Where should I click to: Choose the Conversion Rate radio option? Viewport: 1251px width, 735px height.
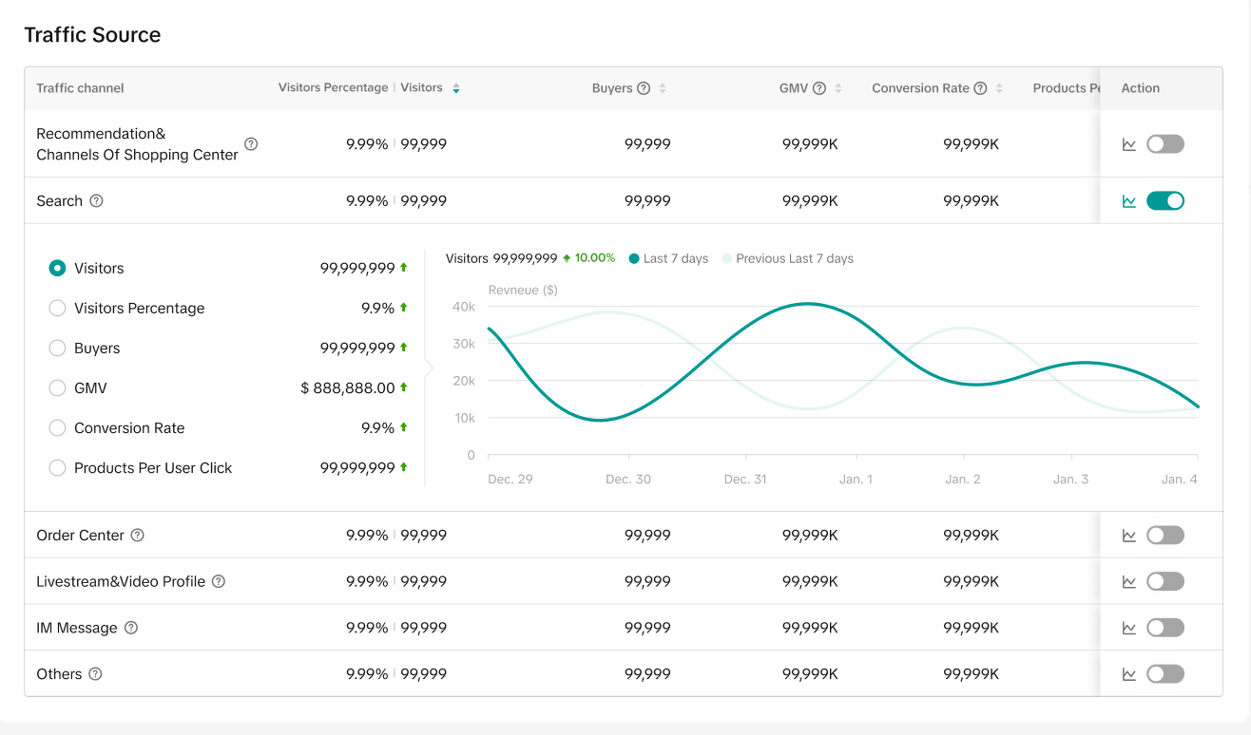(x=57, y=428)
